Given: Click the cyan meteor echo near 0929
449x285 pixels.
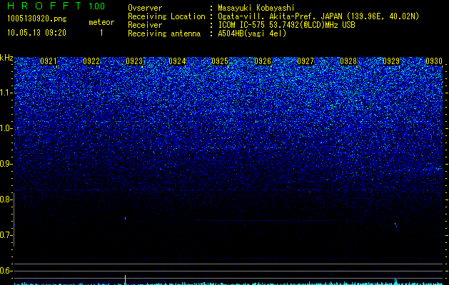Looking at the screenshot, I should pyautogui.click(x=395, y=226).
